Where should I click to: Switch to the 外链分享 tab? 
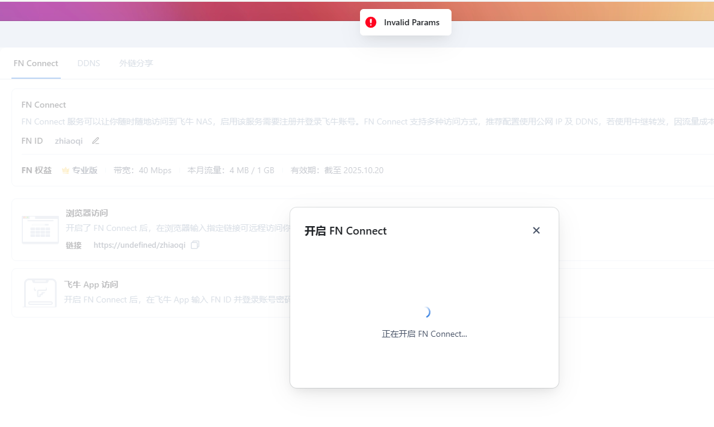pyautogui.click(x=135, y=63)
